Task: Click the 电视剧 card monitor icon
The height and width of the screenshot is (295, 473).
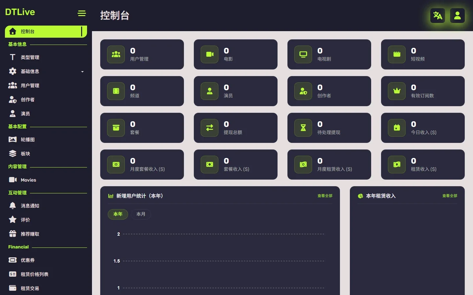Action: 303,54
